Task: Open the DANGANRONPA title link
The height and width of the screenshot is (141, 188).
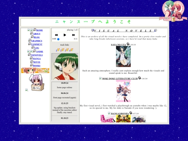Action: point(120,113)
